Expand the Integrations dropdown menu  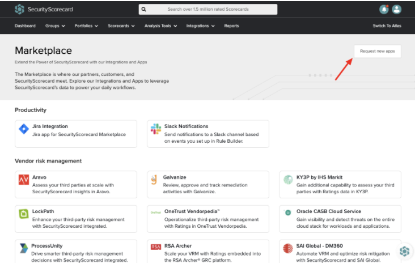pos(200,26)
